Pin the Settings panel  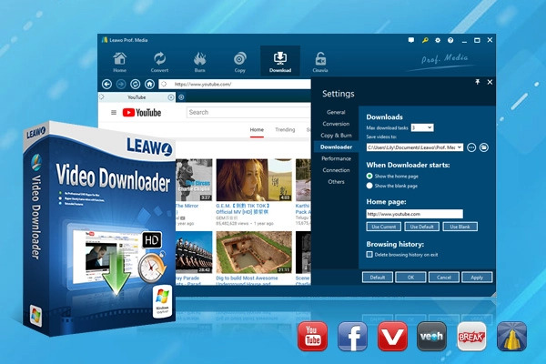tap(477, 82)
